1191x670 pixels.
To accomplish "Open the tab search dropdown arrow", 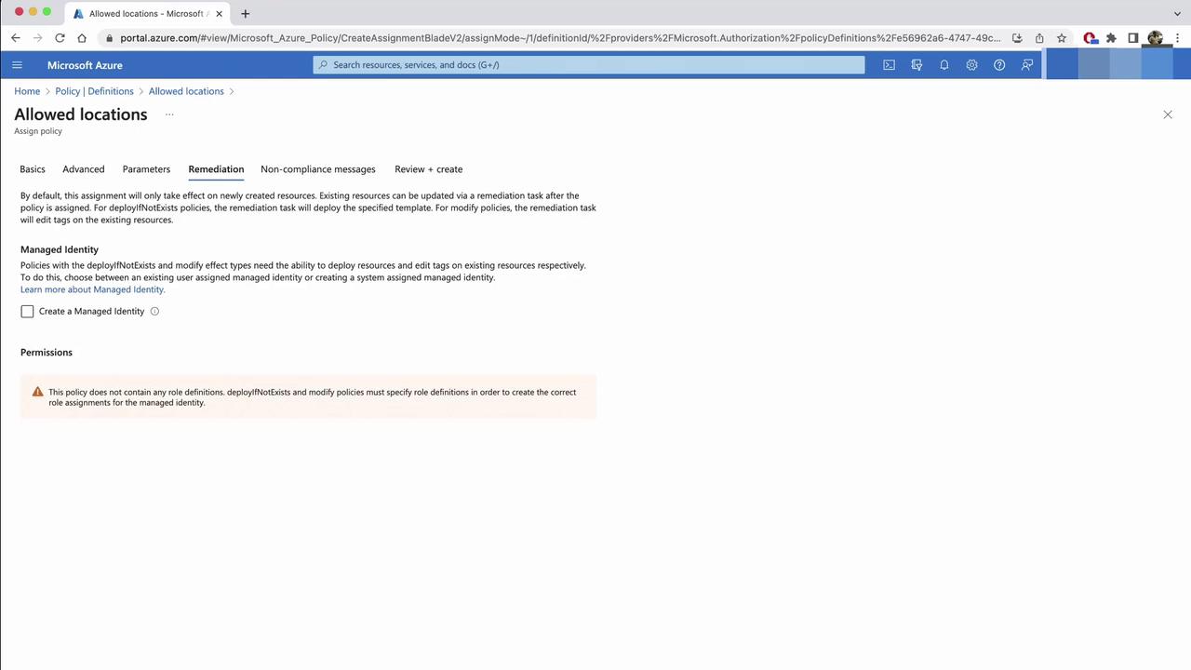I will (1177, 14).
